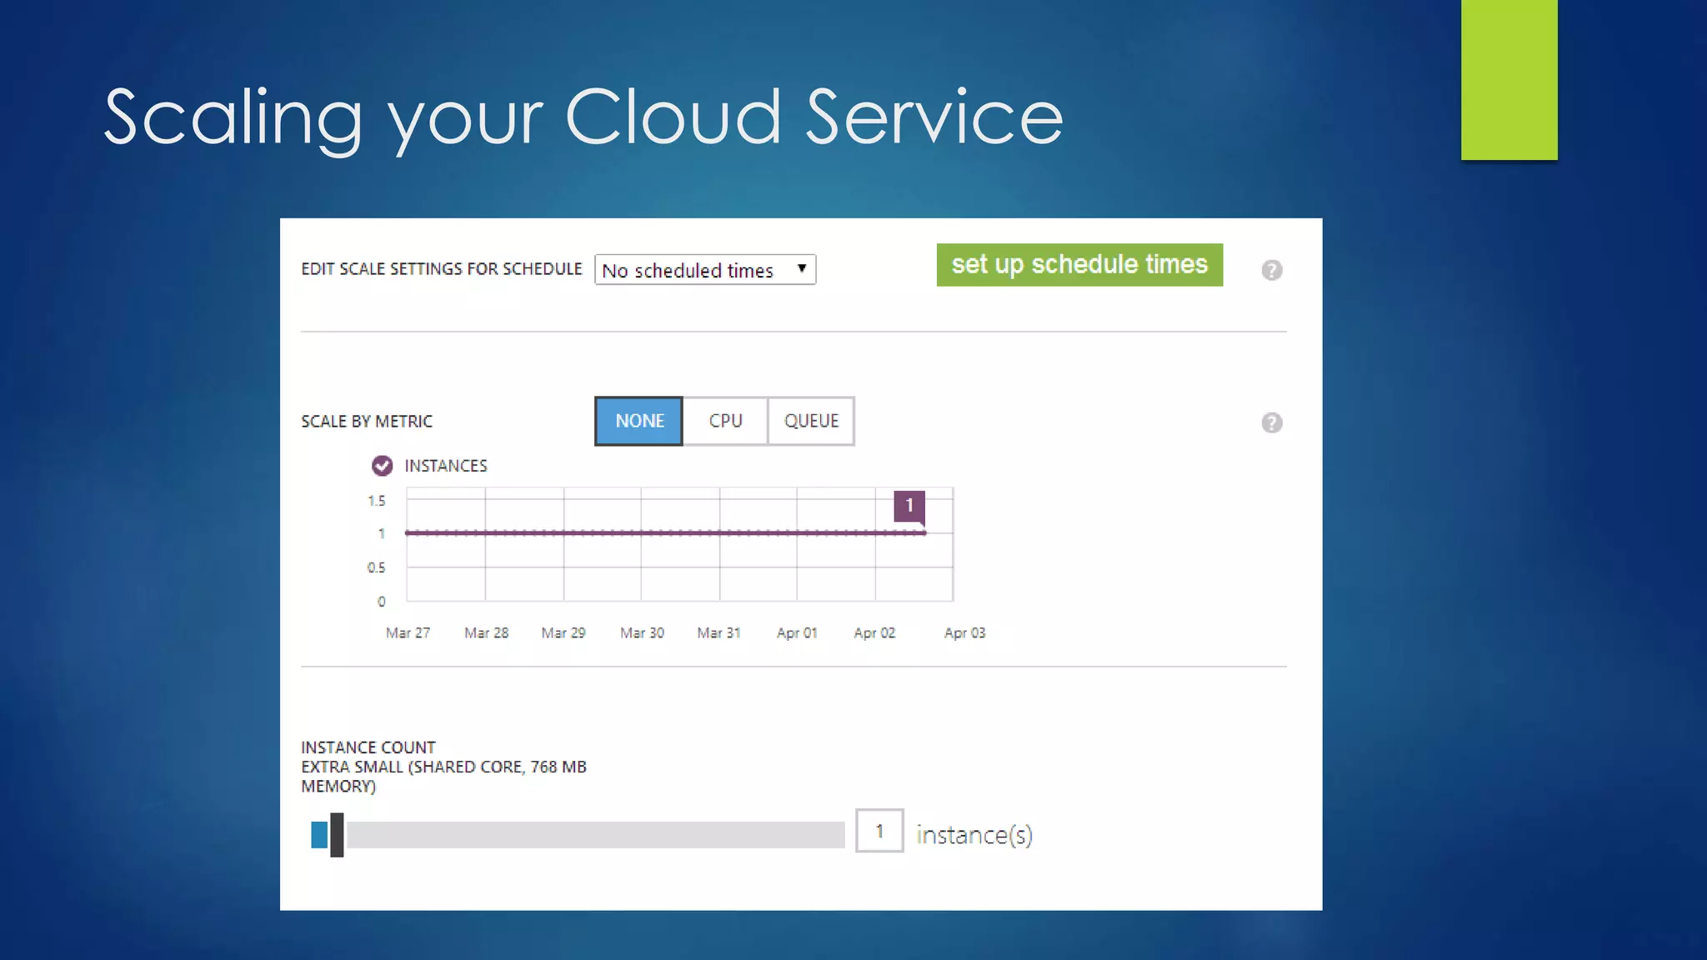The height and width of the screenshot is (960, 1707).
Task: Click the instance count number field
Action: (879, 831)
